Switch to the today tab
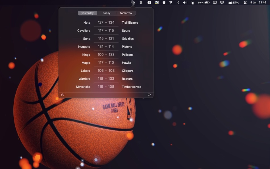This screenshot has width=270, height=169. point(107,13)
